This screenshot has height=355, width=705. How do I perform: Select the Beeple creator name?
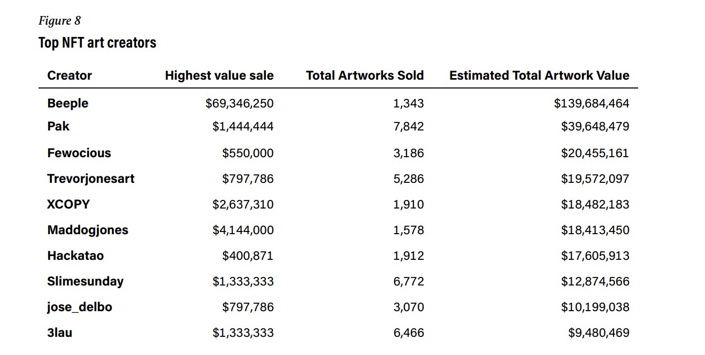click(68, 103)
